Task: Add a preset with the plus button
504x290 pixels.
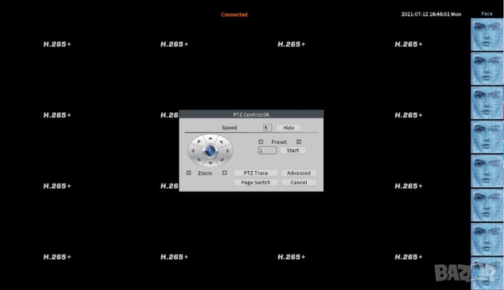Action: (261, 142)
